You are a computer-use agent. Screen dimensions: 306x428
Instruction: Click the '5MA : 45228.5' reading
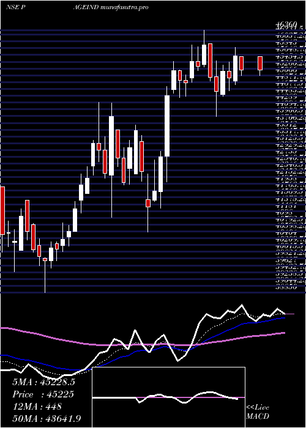pyautogui.click(x=43, y=382)
